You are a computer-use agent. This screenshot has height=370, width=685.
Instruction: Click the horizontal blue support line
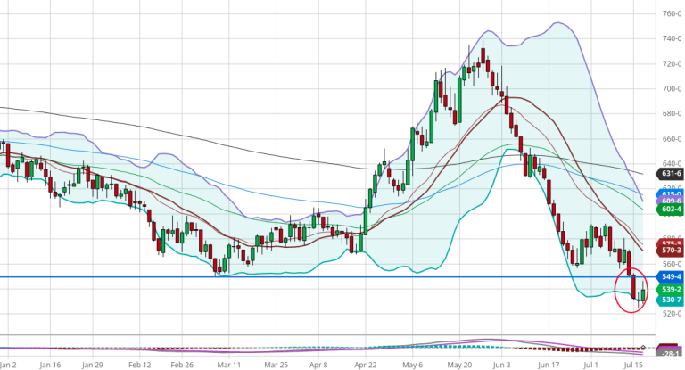[x=268, y=277]
